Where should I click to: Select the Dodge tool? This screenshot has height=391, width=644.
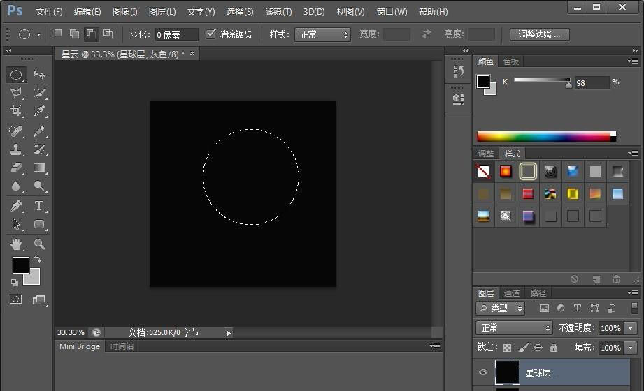[39, 186]
